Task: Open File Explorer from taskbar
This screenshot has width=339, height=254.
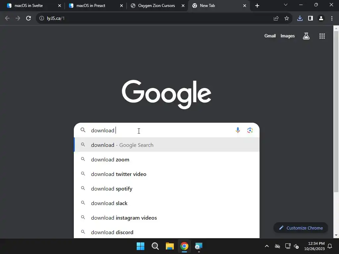Action: [x=170, y=246]
